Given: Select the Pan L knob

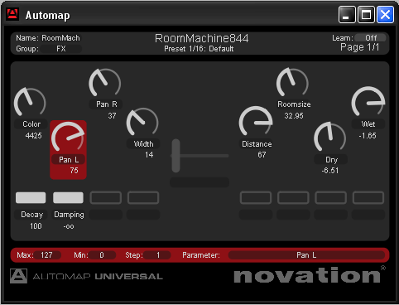Looking at the screenshot, I should [x=68, y=138].
